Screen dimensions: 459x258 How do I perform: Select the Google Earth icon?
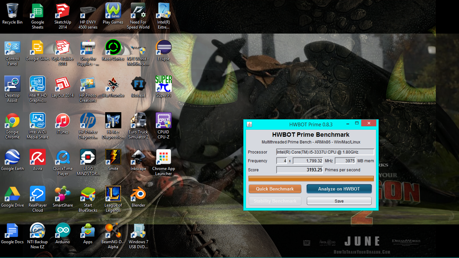[x=12, y=157]
